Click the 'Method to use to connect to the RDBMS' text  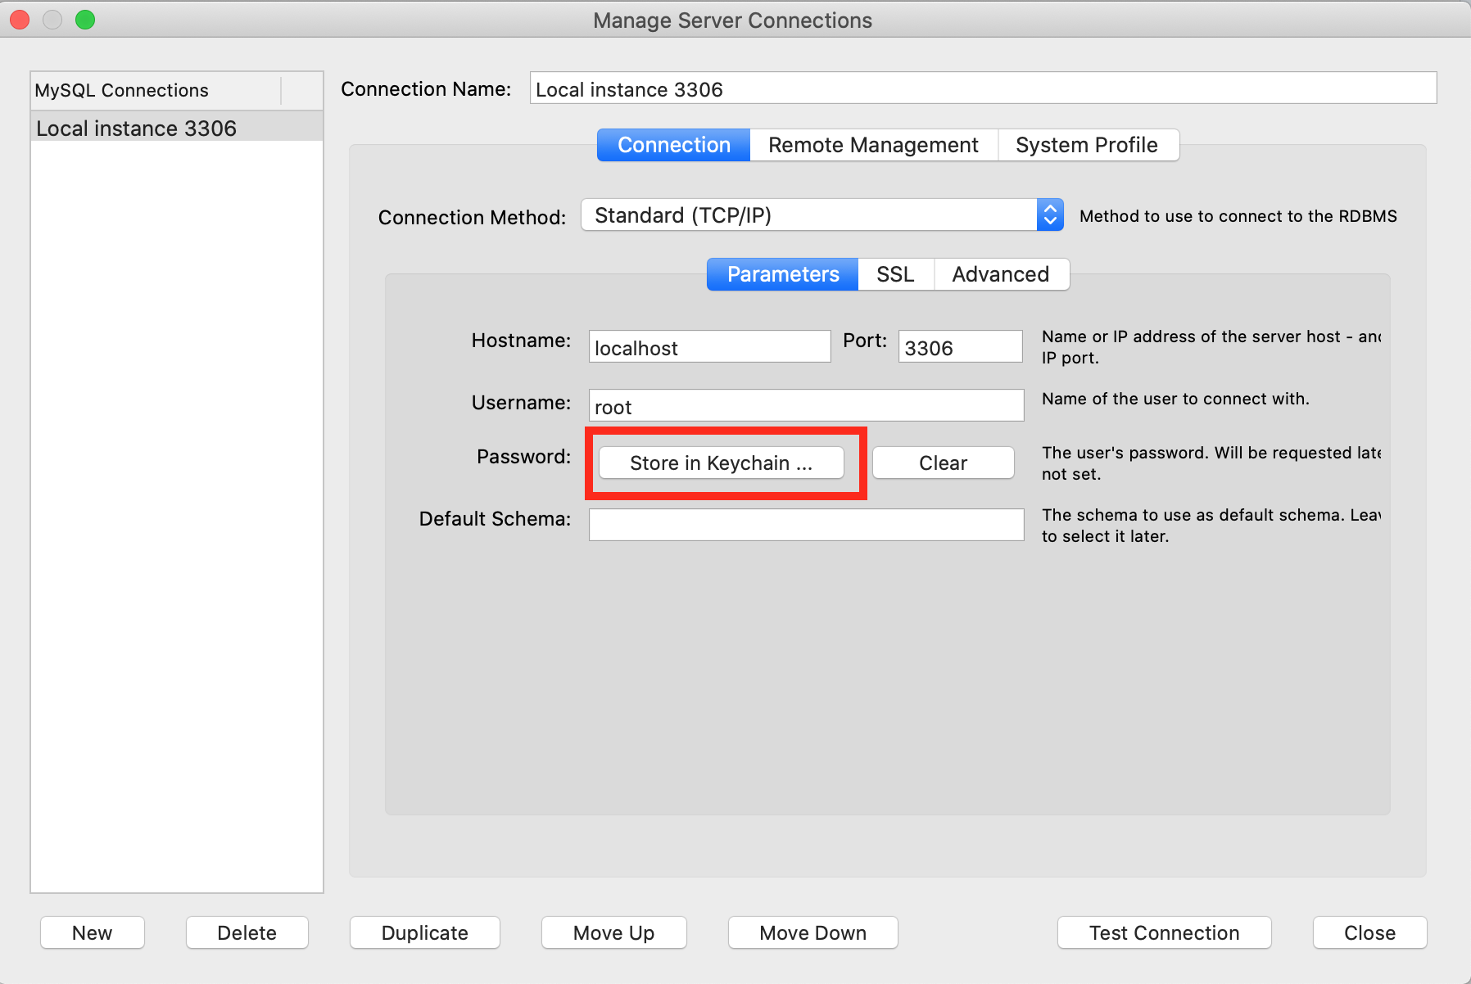pyautogui.click(x=1238, y=216)
